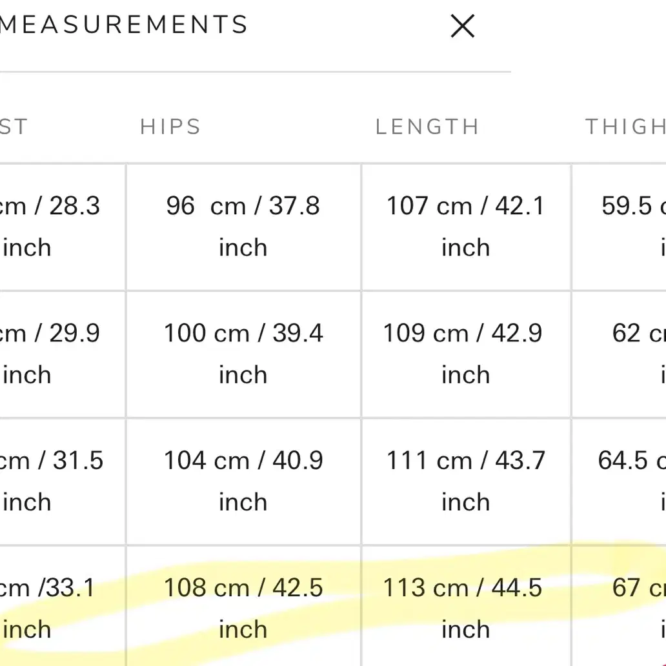Select the 111 cm / 43.7 inch length cell
Screen dimensions: 666x666
point(466,482)
